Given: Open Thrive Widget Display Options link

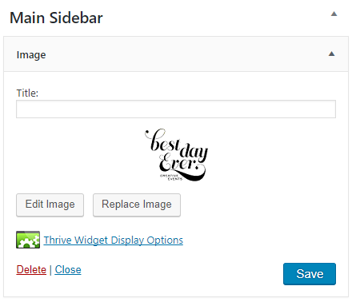Looking at the screenshot, I should (x=114, y=240).
